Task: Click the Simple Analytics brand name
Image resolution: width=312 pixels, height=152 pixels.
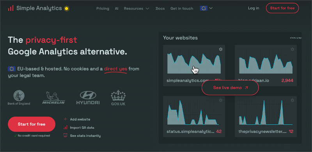Action: pos(39,8)
